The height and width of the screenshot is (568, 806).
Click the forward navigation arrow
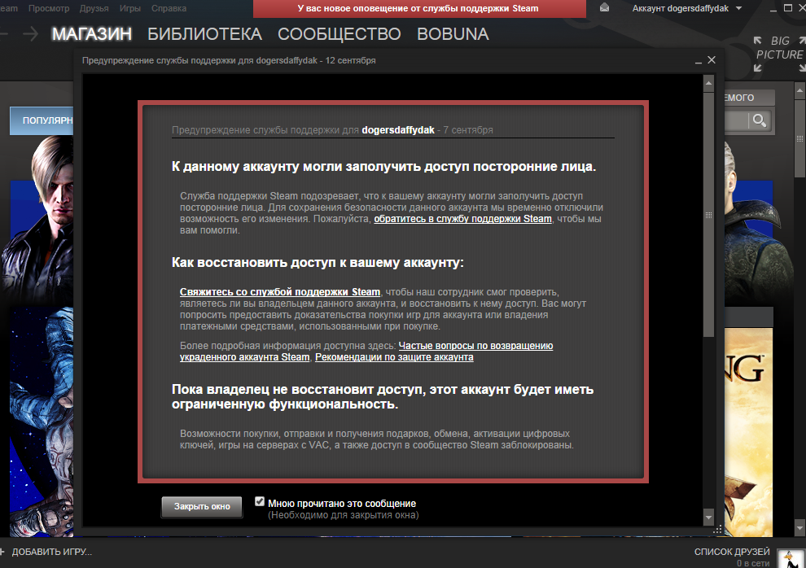tap(30, 34)
